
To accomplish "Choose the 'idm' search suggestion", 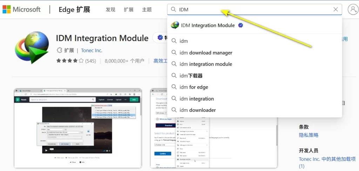I will [x=255, y=41].
